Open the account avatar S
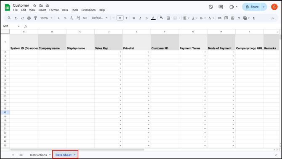Image resolution: width=282 pixels, height=159 pixels. coord(274,7)
